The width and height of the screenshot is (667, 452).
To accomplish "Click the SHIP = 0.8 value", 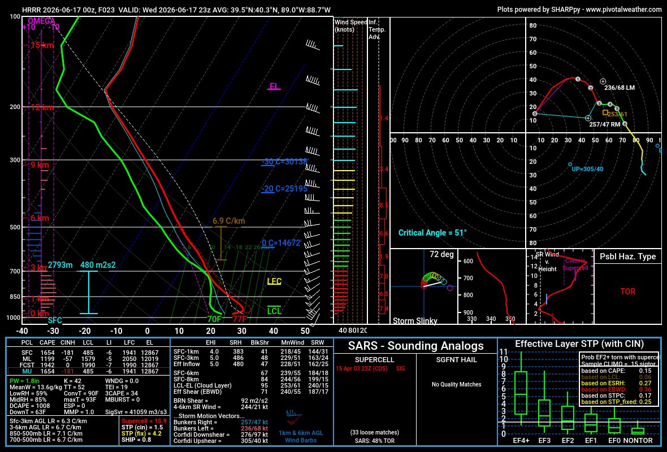I will 137,440.
